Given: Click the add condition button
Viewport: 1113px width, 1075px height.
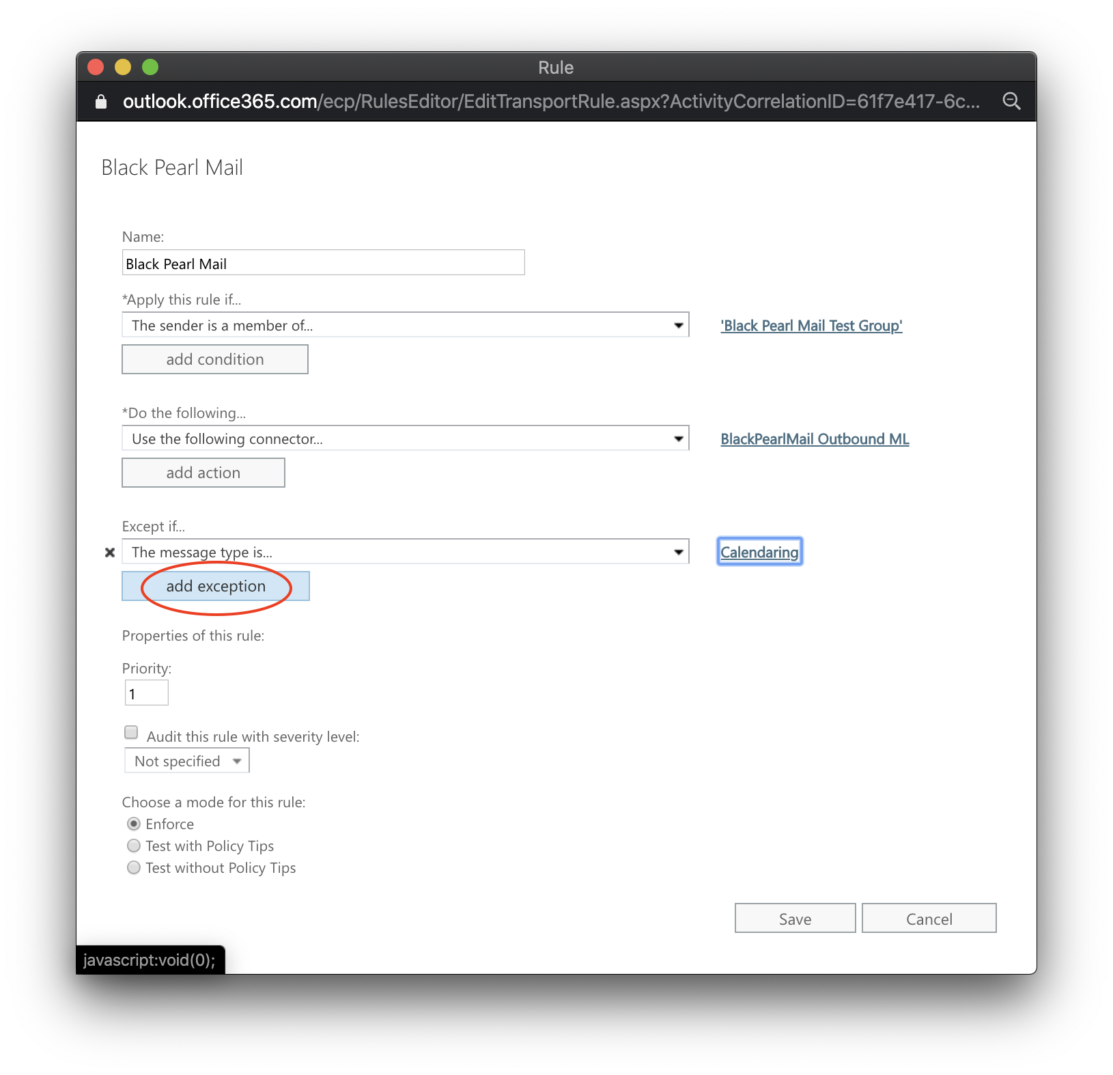Looking at the screenshot, I should click(215, 359).
